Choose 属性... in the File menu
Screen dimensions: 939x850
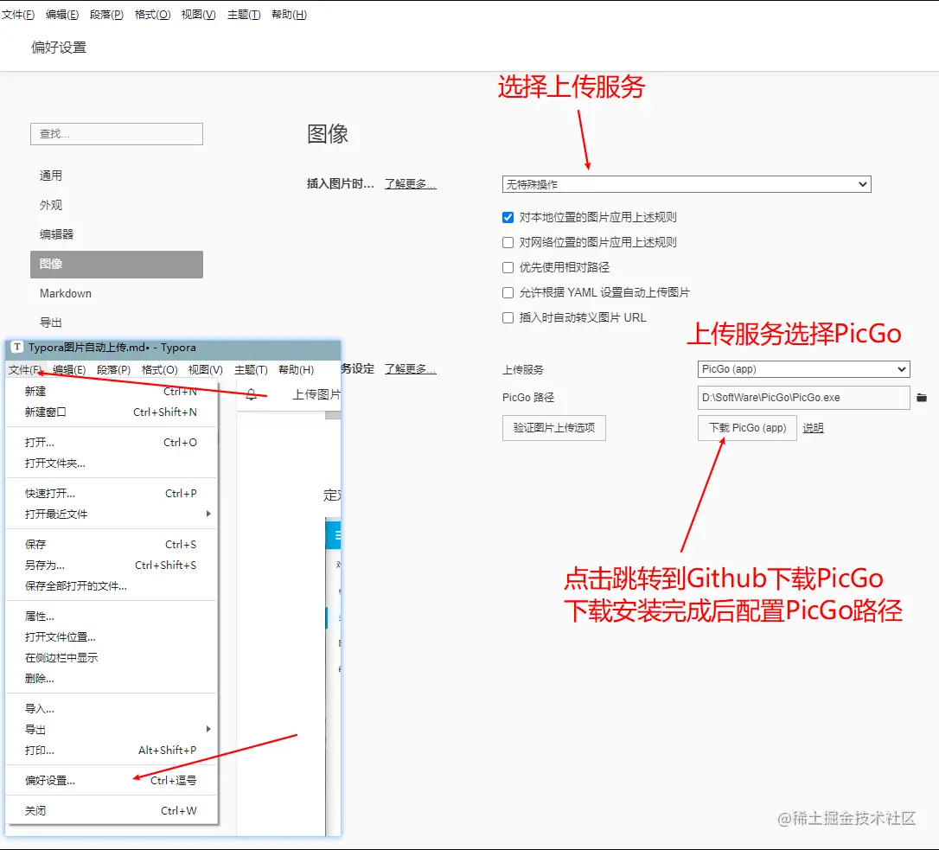pyautogui.click(x=111, y=616)
